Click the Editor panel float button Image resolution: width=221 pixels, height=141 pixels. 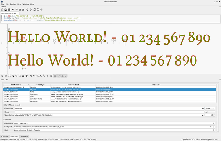click(220, 7)
